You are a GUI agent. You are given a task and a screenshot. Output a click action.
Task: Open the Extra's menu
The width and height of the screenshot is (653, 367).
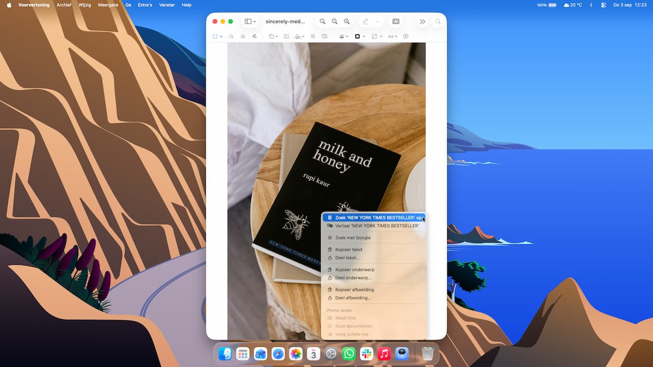[145, 5]
